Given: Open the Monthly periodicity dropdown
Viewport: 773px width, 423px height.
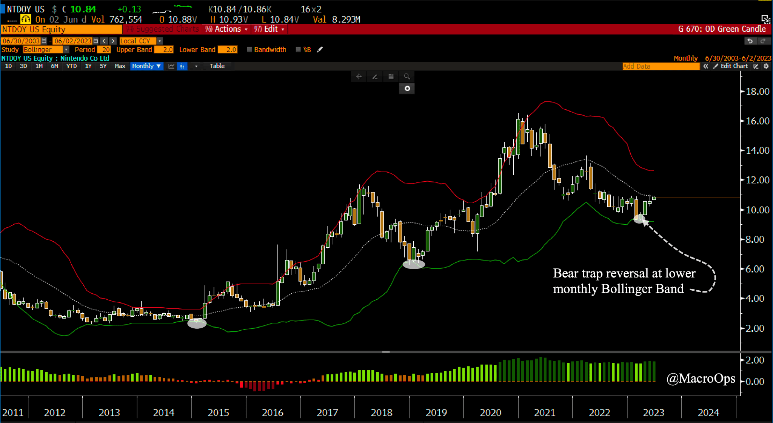Looking at the screenshot, I should pyautogui.click(x=146, y=66).
